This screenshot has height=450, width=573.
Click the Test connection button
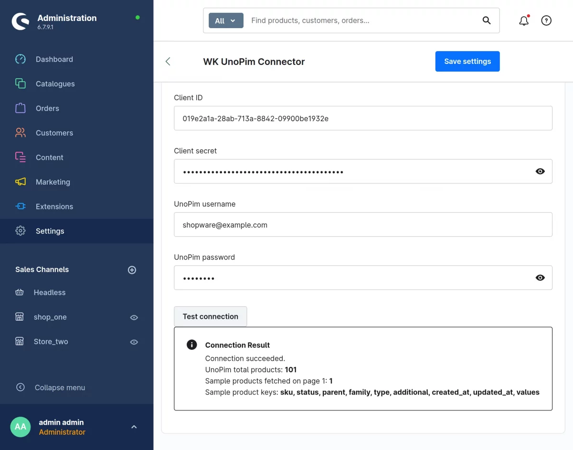click(x=210, y=316)
